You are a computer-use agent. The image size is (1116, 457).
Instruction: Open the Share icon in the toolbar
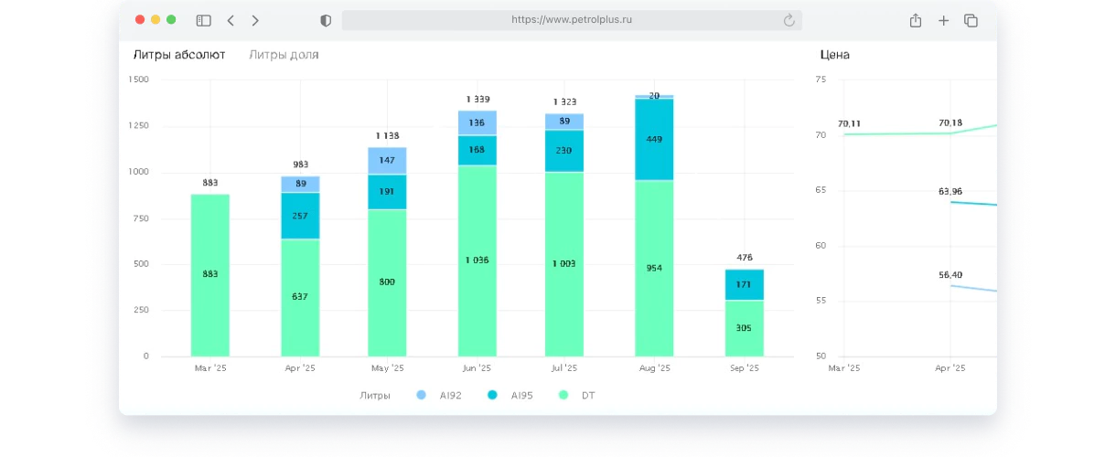click(x=915, y=20)
